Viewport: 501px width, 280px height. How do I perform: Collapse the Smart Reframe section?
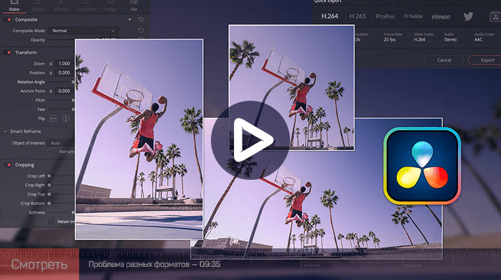pos(5,131)
